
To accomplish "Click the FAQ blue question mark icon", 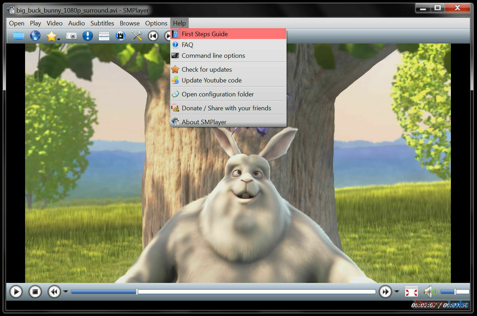I will 175,45.
